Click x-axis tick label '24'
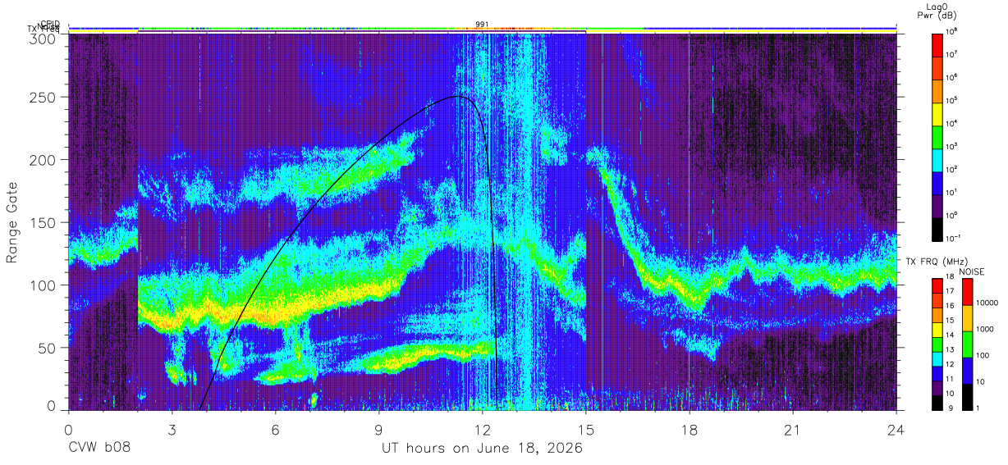This screenshot has width=1008, height=465. click(896, 430)
